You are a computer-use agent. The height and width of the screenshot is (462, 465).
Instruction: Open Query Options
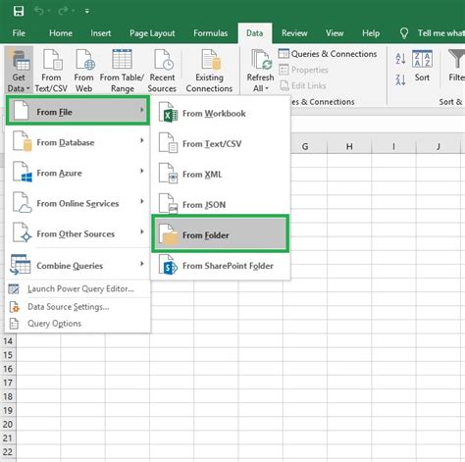(x=77, y=324)
